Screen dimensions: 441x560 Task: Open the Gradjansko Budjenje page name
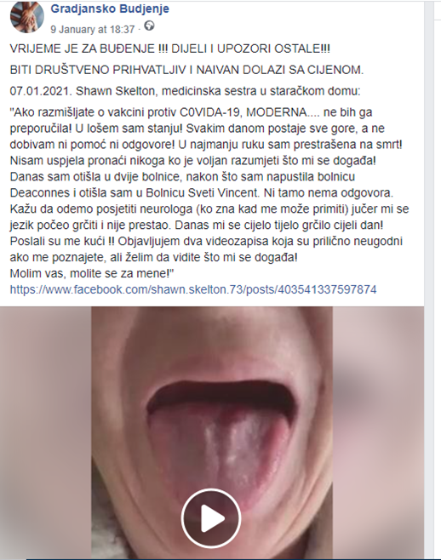click(x=110, y=9)
